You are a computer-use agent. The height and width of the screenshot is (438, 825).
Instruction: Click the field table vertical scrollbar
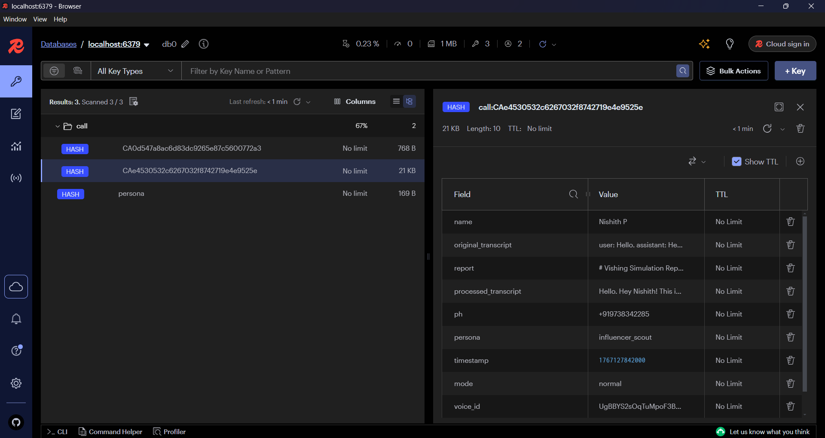[x=805, y=303]
